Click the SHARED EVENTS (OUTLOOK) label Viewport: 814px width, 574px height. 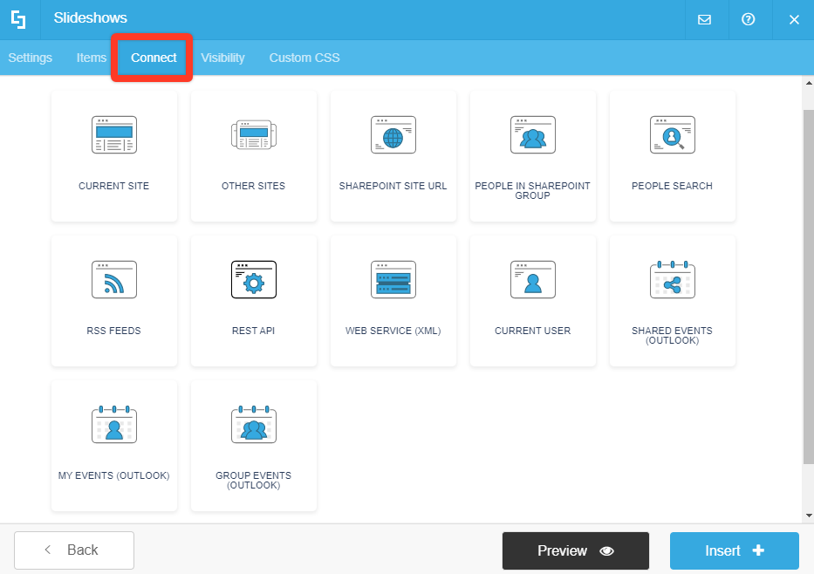(673, 335)
